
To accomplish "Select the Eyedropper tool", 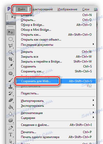I will (11, 66).
